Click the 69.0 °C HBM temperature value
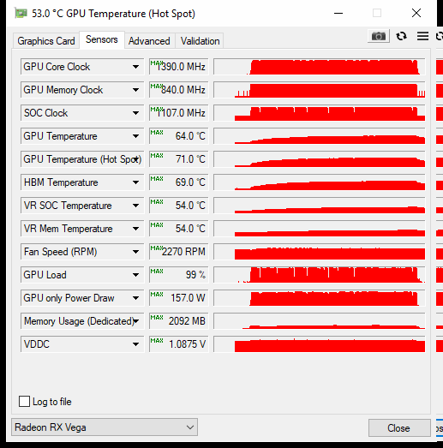Screen dimensions: 443x448 (179, 182)
